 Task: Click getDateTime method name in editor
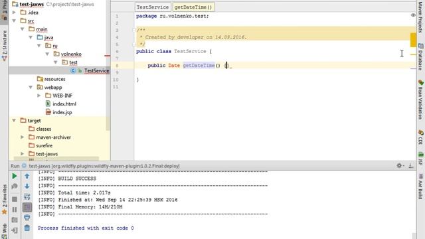[x=199, y=66]
